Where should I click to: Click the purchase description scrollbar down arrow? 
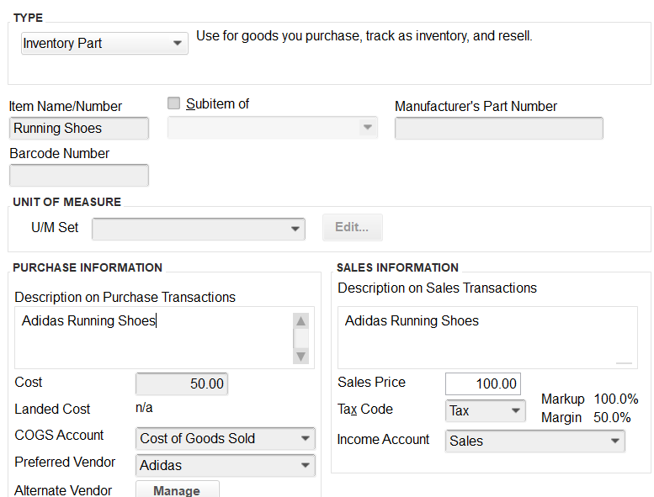click(x=300, y=357)
